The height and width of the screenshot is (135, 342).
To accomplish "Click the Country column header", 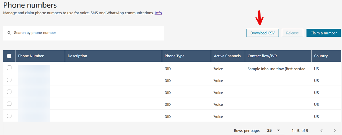I will (321, 56).
